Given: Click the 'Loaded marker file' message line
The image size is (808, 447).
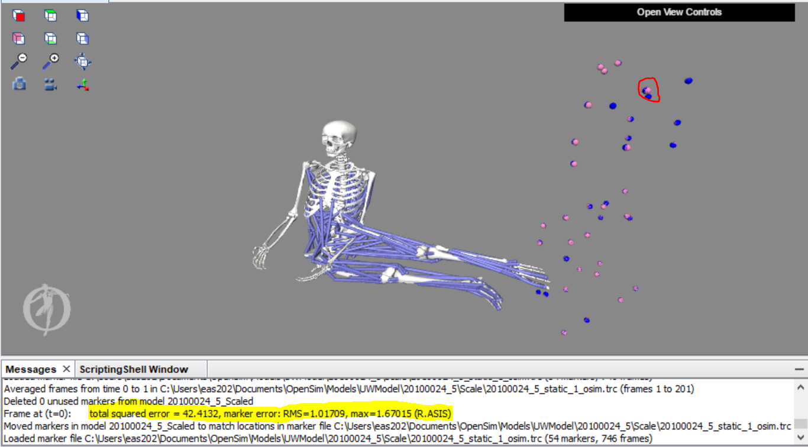Looking at the screenshot, I should [x=328, y=439].
